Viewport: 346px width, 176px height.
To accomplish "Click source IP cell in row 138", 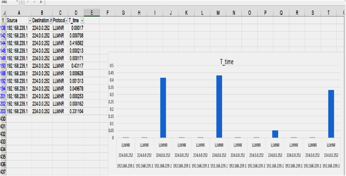I will click(19, 28).
